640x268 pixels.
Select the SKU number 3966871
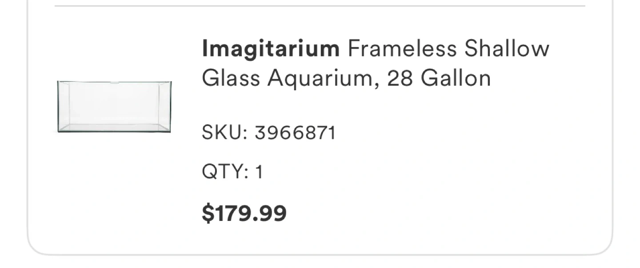tap(295, 133)
